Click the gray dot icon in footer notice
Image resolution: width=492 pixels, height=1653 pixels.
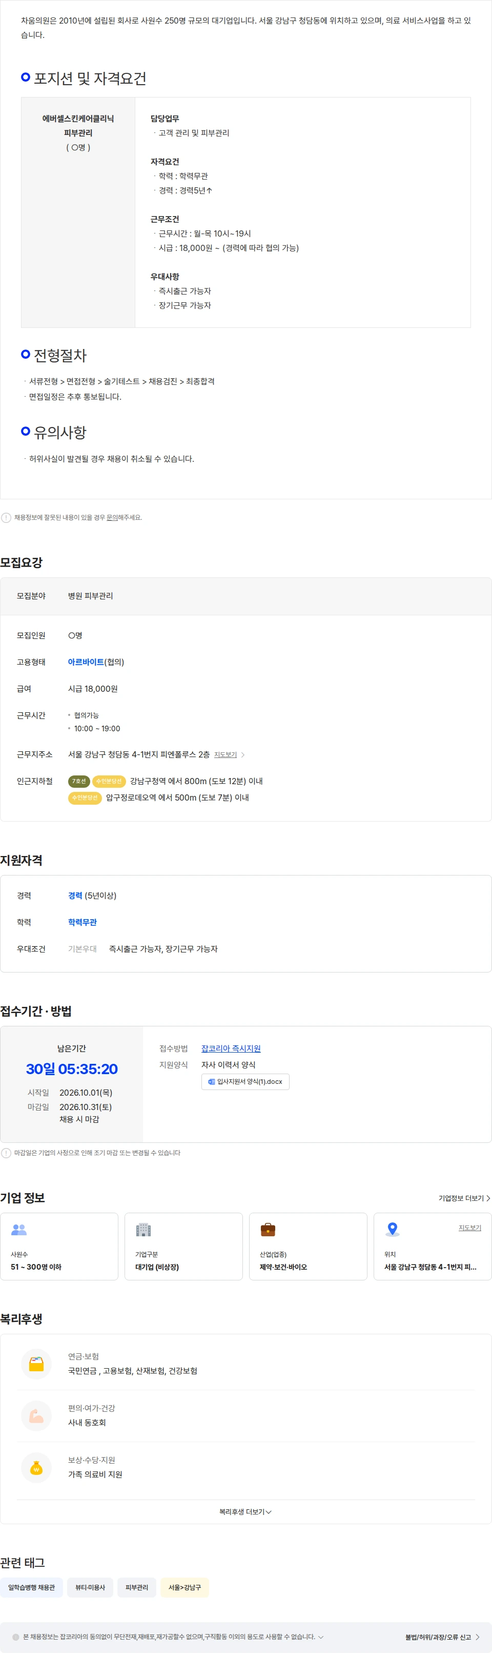point(16,1637)
